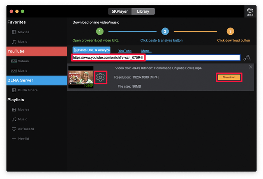Open Music under Playlists
Screen dimensions: 263x179
tap(20, 119)
